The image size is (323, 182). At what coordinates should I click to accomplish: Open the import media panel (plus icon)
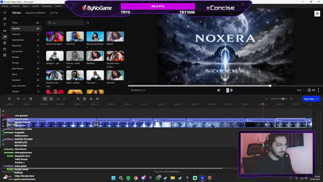pos(5,13)
